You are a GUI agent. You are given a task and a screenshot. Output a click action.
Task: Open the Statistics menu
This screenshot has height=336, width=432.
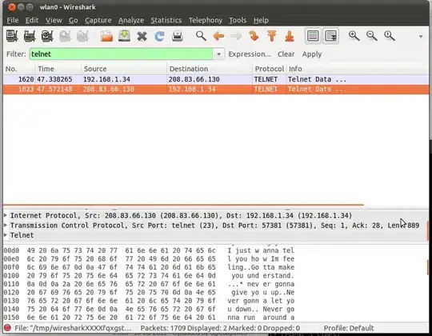pyautogui.click(x=166, y=20)
